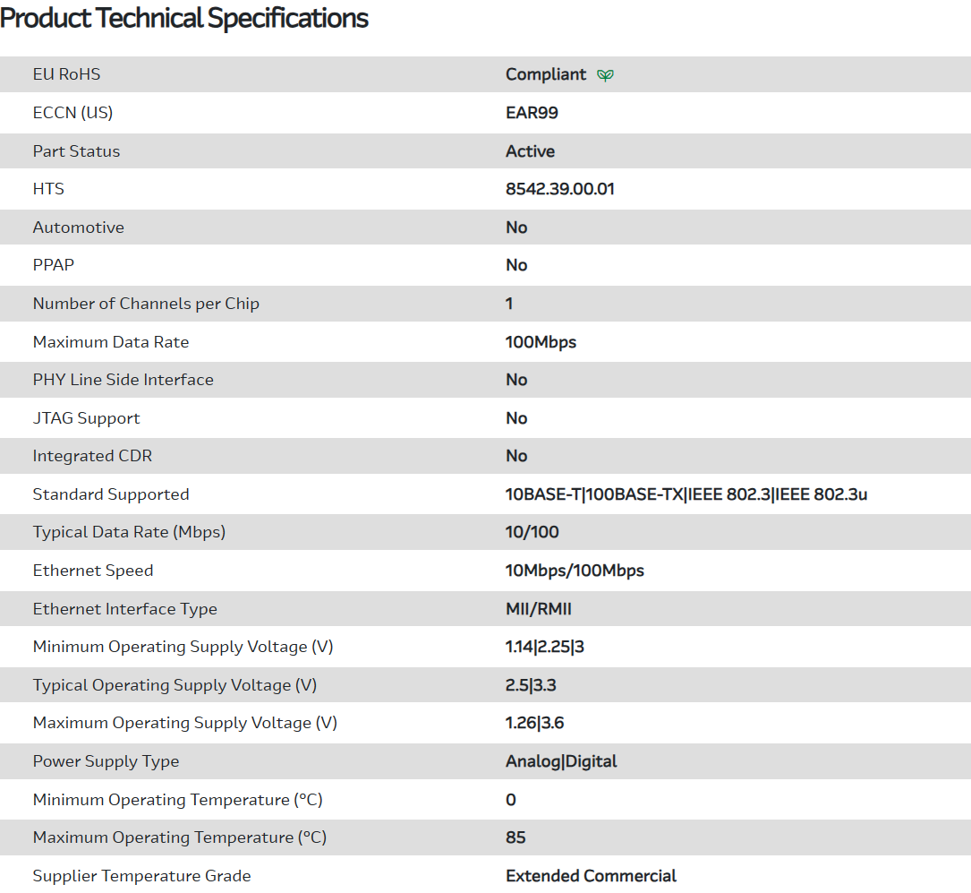The image size is (971, 893).
Task: Select the 100Mbps maximum data rate value
Action: point(541,342)
